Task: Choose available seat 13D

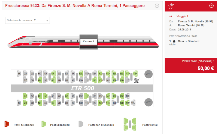Action: (x=101, y=103)
